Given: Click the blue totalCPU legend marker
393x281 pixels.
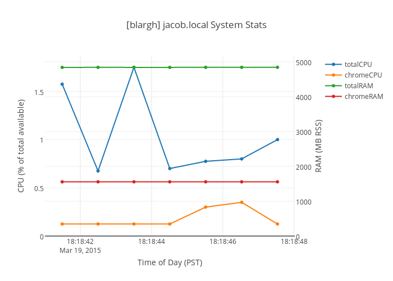Looking at the screenshot, I should 333,65.
